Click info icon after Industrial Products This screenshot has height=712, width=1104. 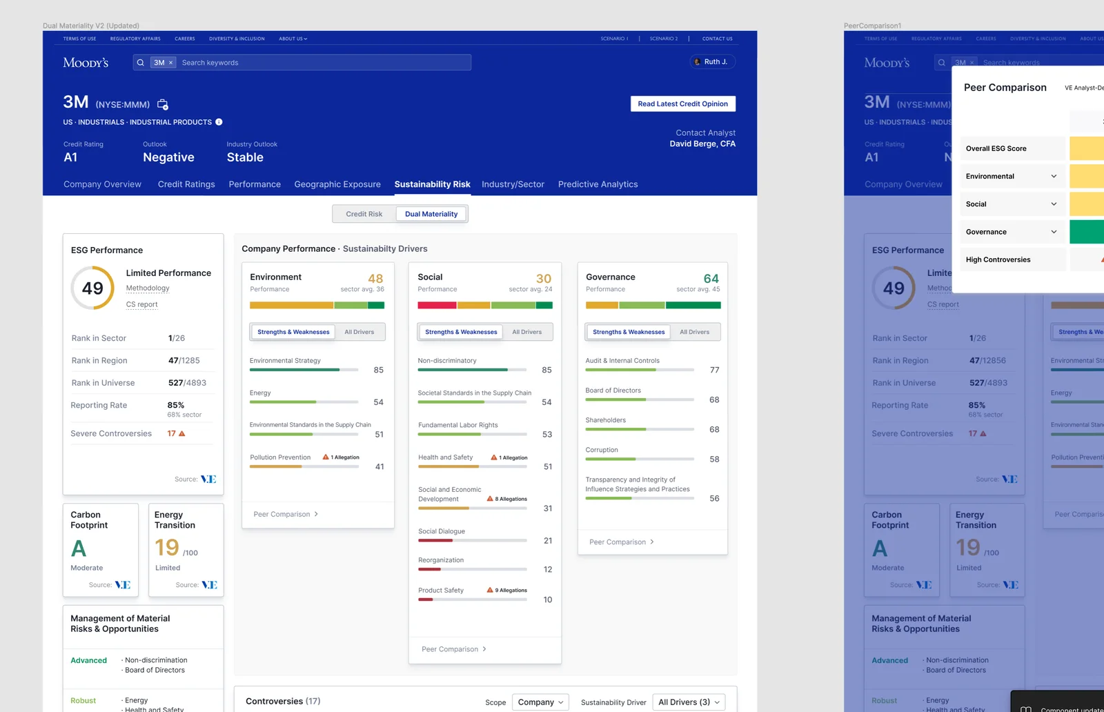tap(219, 122)
